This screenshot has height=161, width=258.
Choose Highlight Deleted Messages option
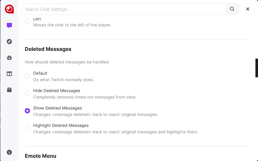click(x=27, y=128)
